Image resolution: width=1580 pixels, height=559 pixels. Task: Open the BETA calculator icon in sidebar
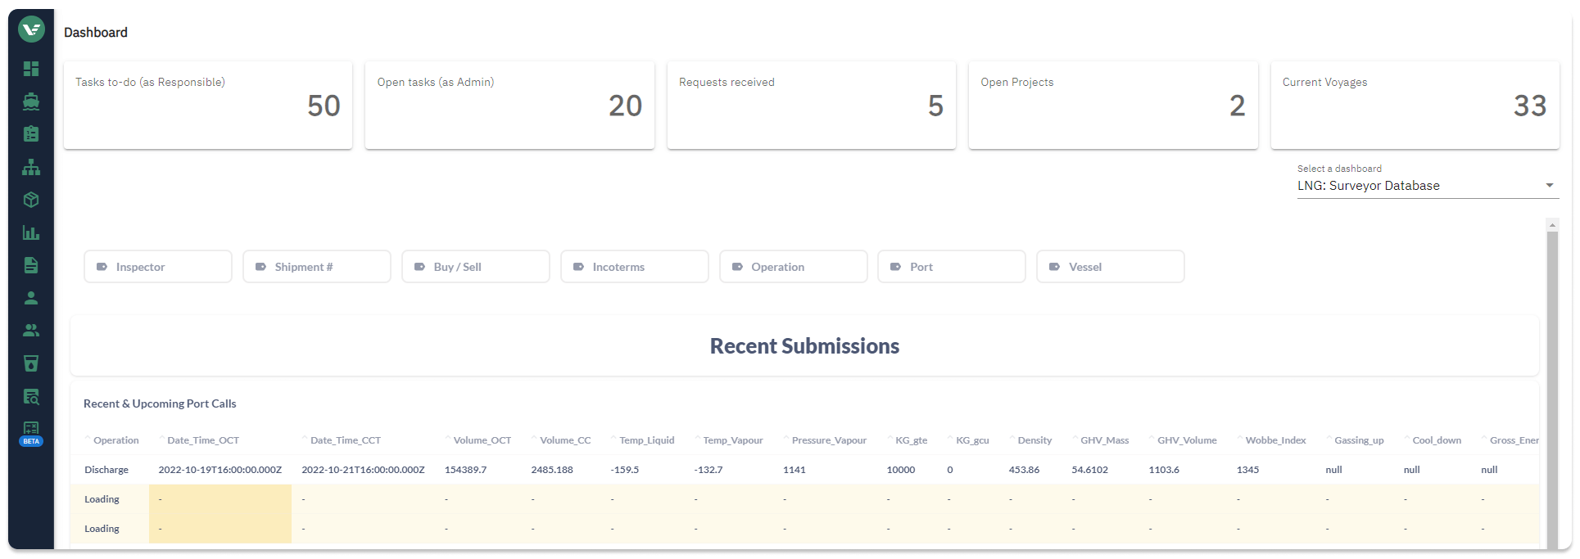(31, 432)
